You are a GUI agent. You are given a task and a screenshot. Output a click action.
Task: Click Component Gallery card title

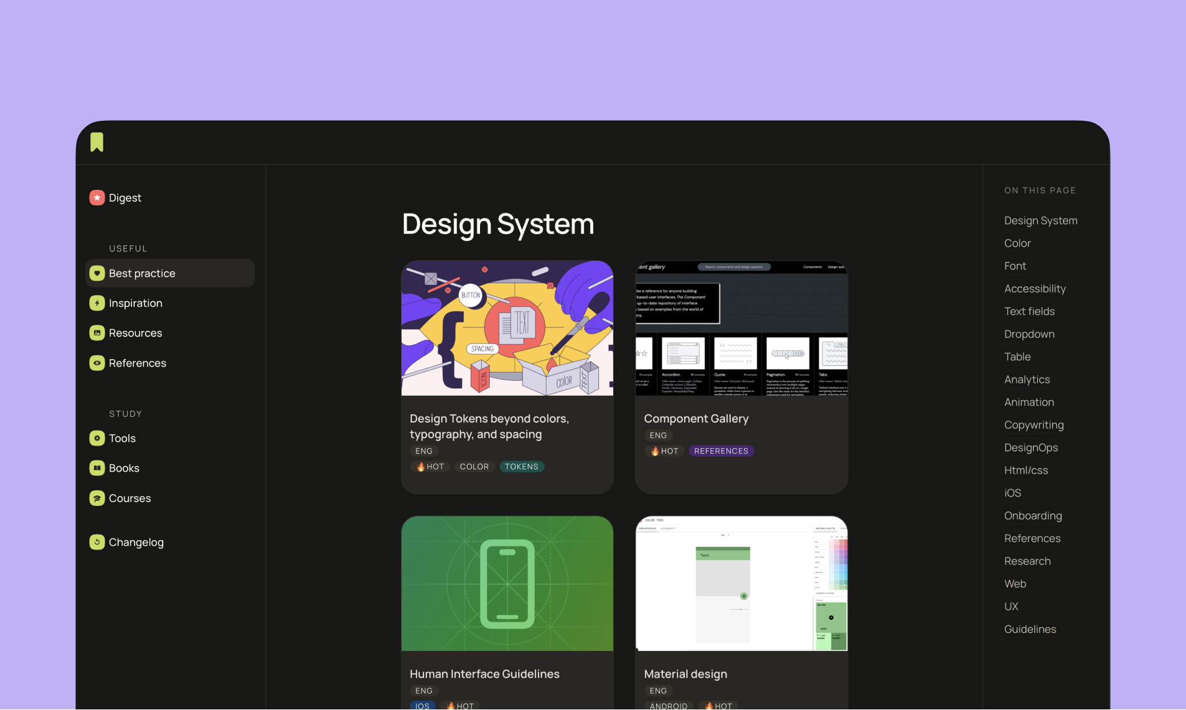click(696, 419)
